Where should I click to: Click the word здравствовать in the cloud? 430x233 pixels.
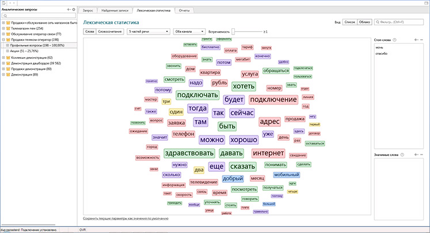click(x=189, y=153)
